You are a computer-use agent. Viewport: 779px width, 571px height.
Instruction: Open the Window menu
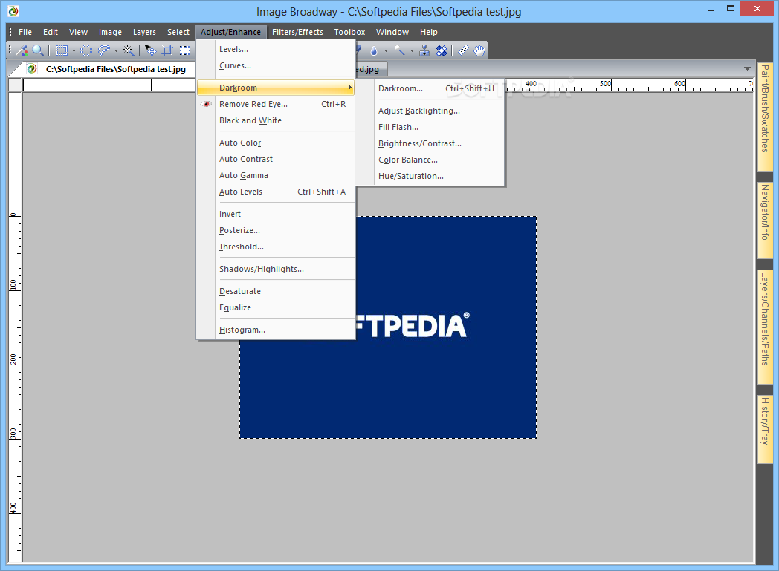click(392, 32)
